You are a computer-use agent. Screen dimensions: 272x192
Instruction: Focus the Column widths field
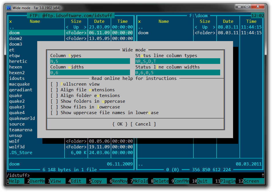(90, 73)
